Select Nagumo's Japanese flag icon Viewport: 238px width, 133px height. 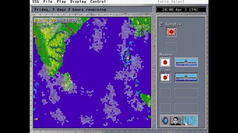click(165, 62)
